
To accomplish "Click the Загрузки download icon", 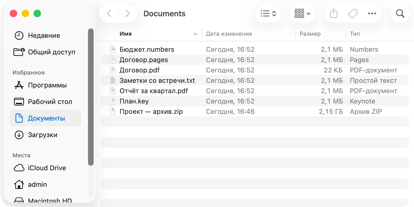I will (19, 135).
